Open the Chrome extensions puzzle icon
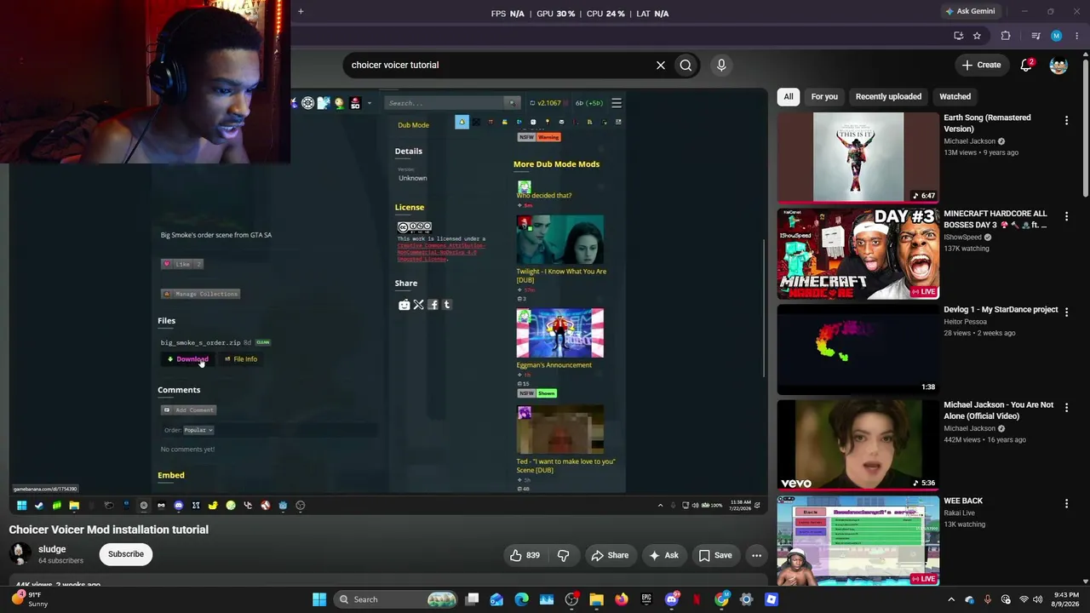This screenshot has width=1090, height=613. click(x=1006, y=36)
